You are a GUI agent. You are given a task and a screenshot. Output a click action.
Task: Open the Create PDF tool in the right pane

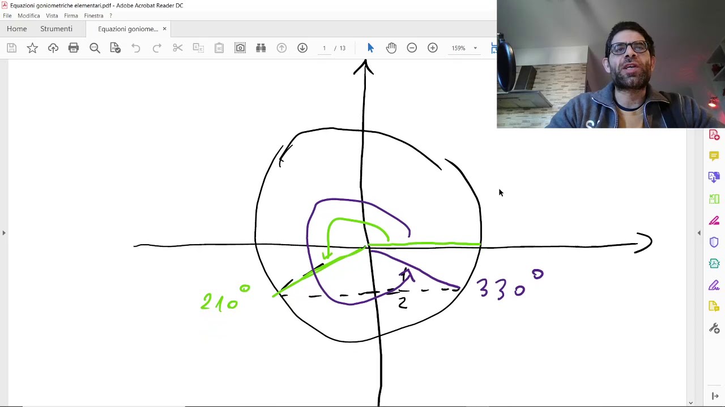[714, 135]
